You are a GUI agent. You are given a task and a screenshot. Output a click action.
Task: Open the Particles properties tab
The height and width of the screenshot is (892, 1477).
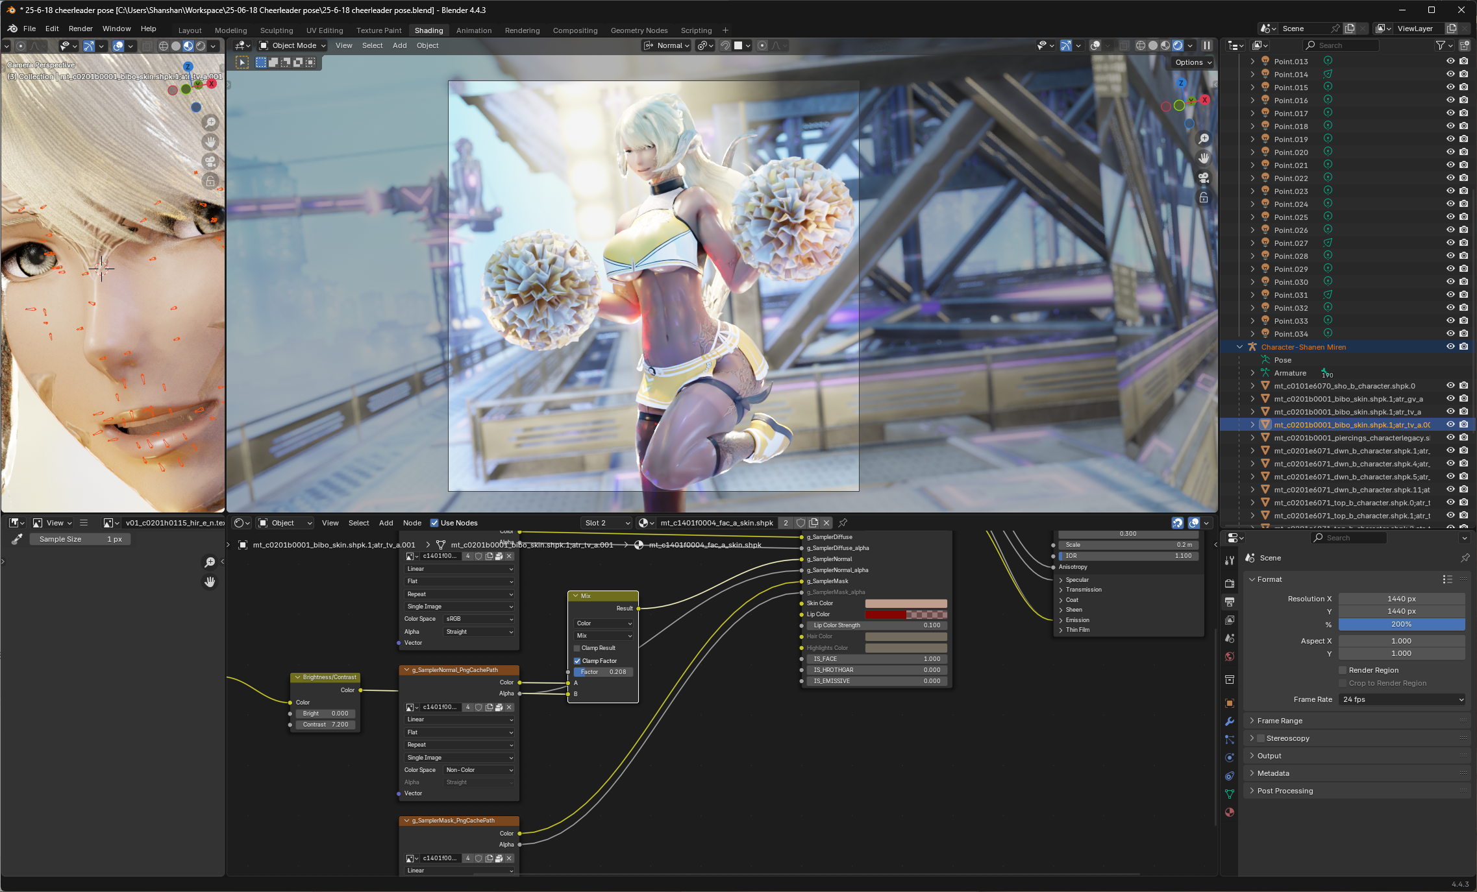(x=1229, y=740)
